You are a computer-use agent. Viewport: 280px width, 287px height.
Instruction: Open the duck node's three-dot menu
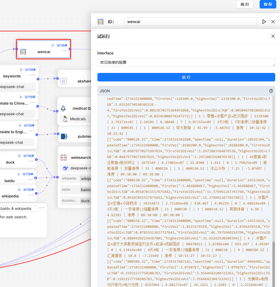pos(31,161)
